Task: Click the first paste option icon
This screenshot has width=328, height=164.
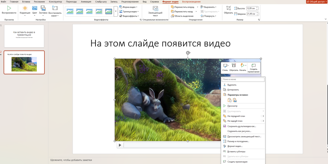Action: pos(229,100)
